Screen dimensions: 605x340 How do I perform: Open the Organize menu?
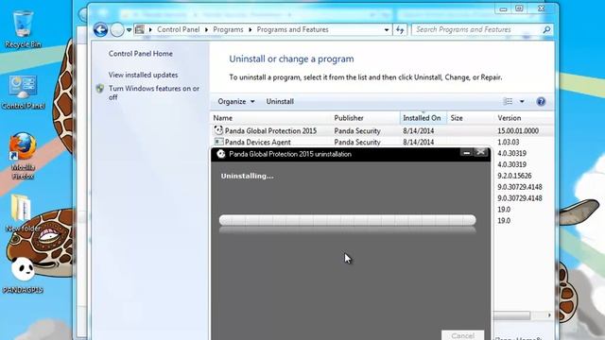(x=236, y=101)
